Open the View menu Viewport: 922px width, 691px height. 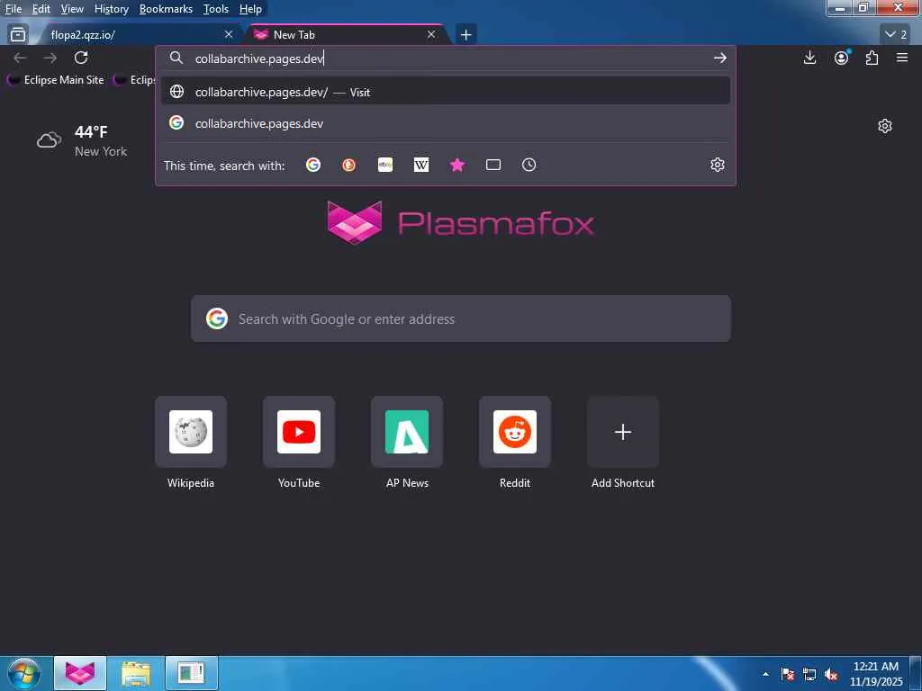[x=72, y=9]
